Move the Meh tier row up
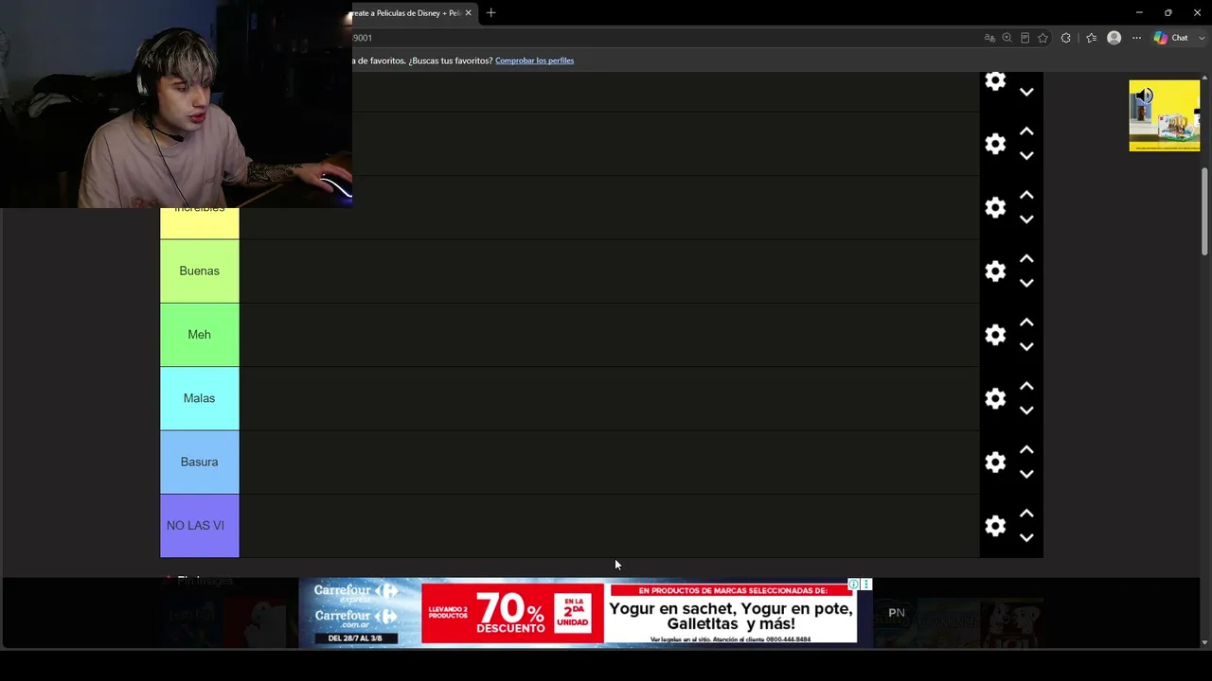 1026,322
